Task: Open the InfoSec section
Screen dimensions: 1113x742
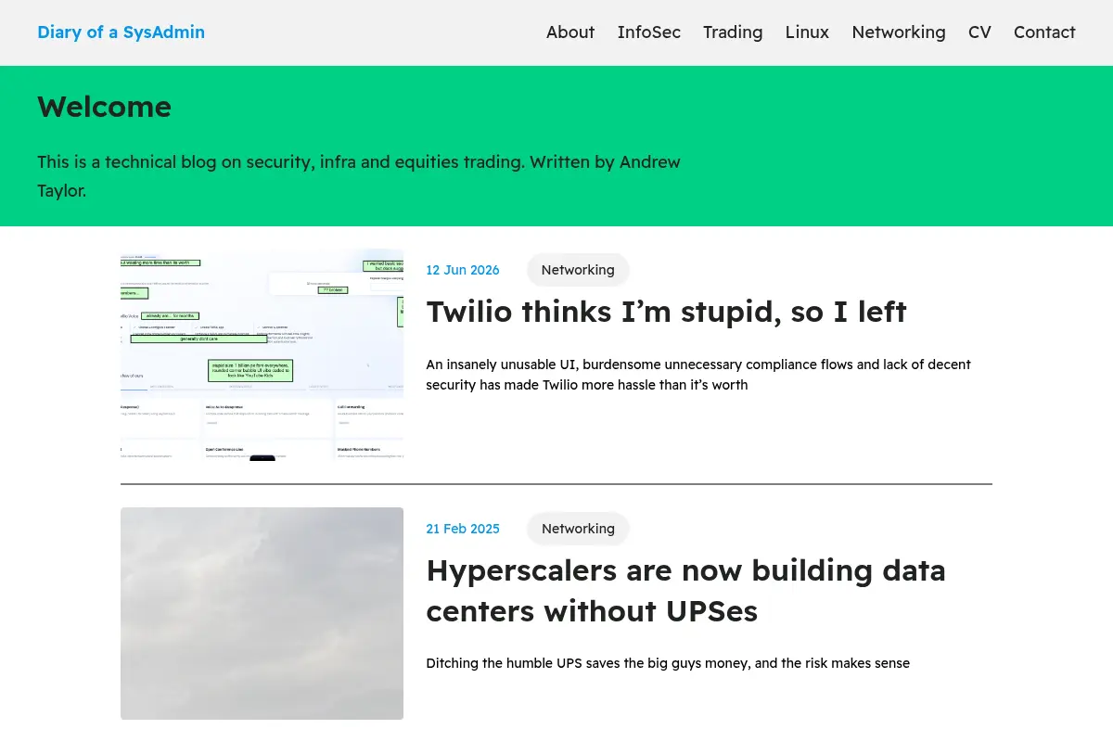Action: [x=649, y=32]
